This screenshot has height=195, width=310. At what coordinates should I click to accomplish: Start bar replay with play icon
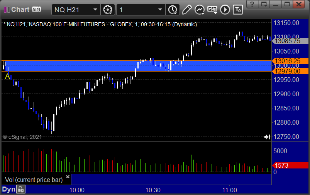[x=225, y=10]
